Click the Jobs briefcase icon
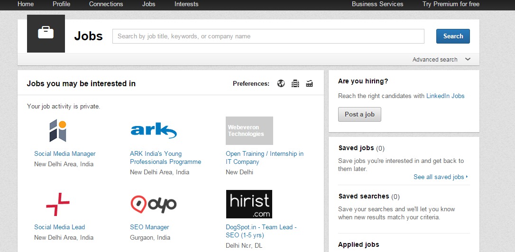 coord(46,34)
